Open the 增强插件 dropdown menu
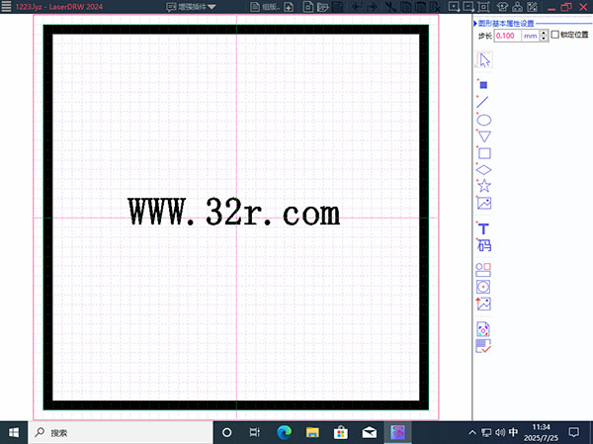 (191, 7)
